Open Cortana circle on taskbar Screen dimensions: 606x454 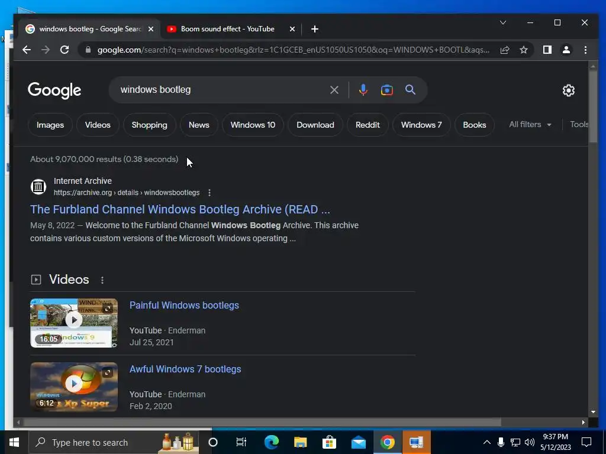pyautogui.click(x=213, y=442)
